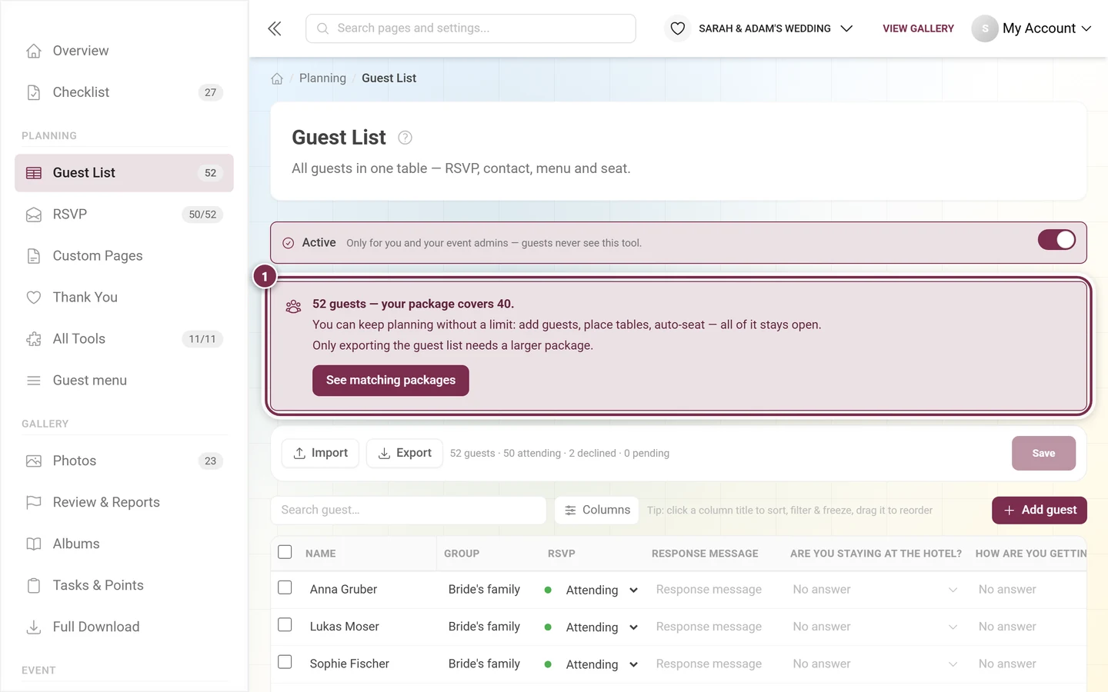Check the box for Anna Gruber

285,587
